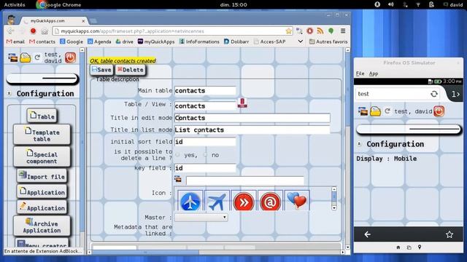The image size is (467, 262).
Task: Collapse the Configuration section in Chrome sidebar
Action: tap(9, 94)
